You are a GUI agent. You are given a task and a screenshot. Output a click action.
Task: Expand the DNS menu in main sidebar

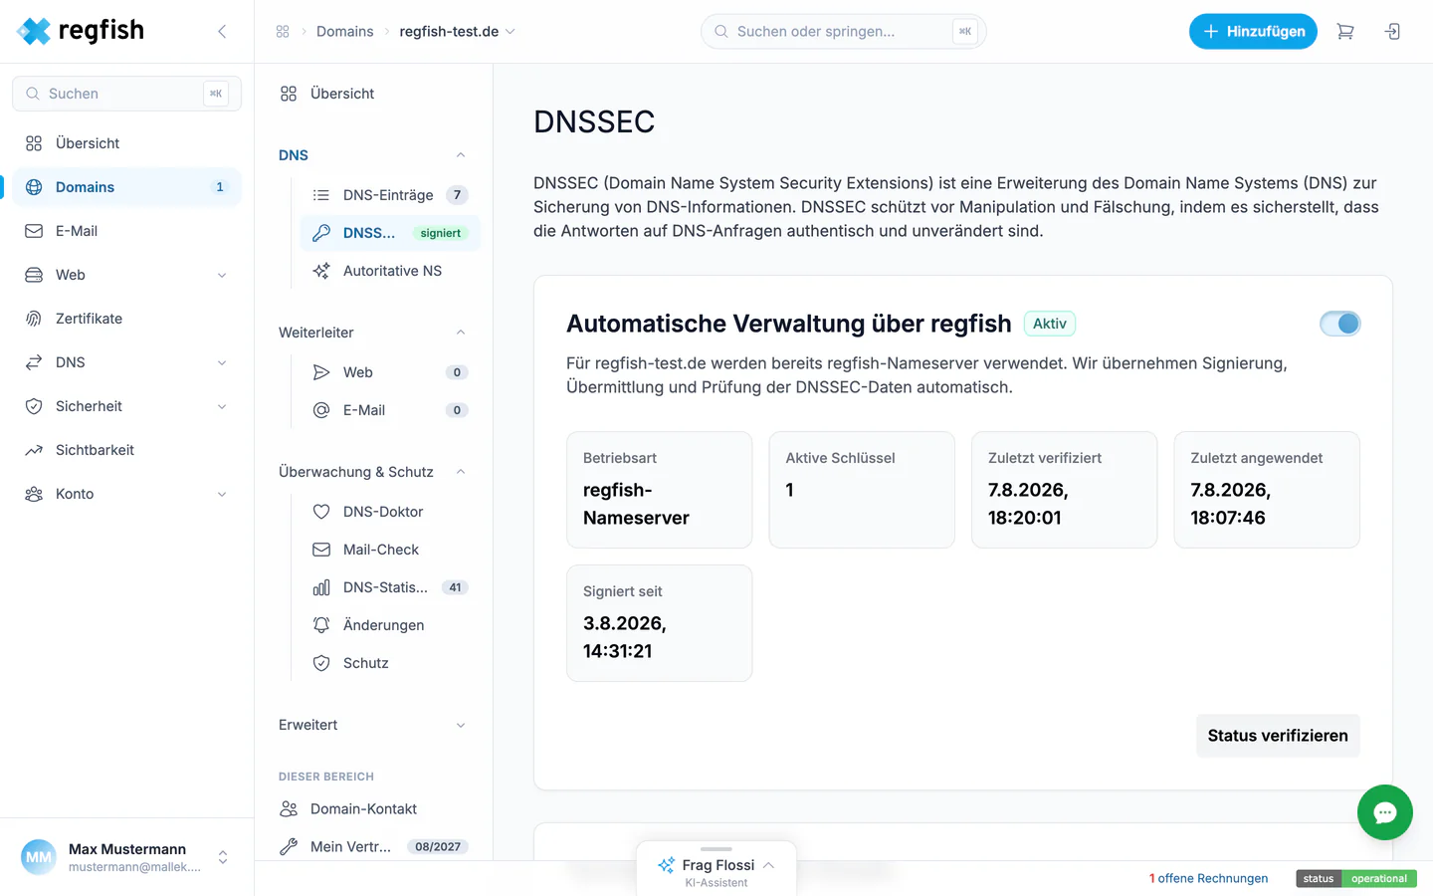[x=222, y=362]
